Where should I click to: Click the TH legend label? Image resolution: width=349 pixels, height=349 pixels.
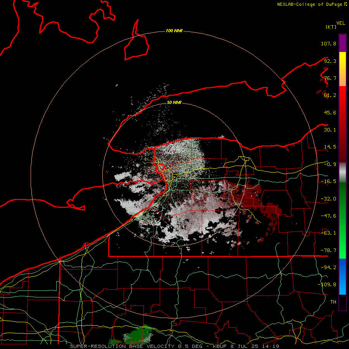[x=333, y=302]
